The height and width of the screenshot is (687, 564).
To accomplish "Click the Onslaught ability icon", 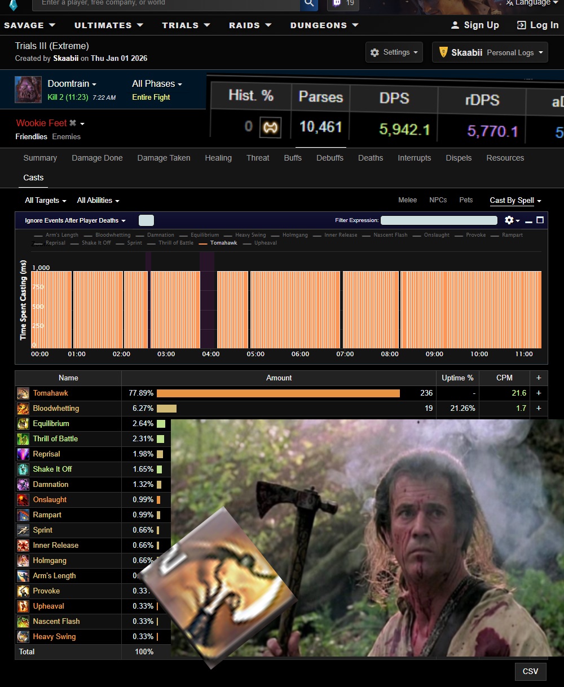I will point(23,500).
